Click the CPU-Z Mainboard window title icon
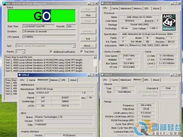Viewport: 183px width, 137px height. (20, 75)
